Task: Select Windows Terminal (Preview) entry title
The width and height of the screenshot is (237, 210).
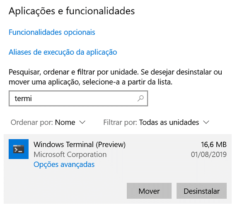Action: pyautogui.click(x=80, y=145)
